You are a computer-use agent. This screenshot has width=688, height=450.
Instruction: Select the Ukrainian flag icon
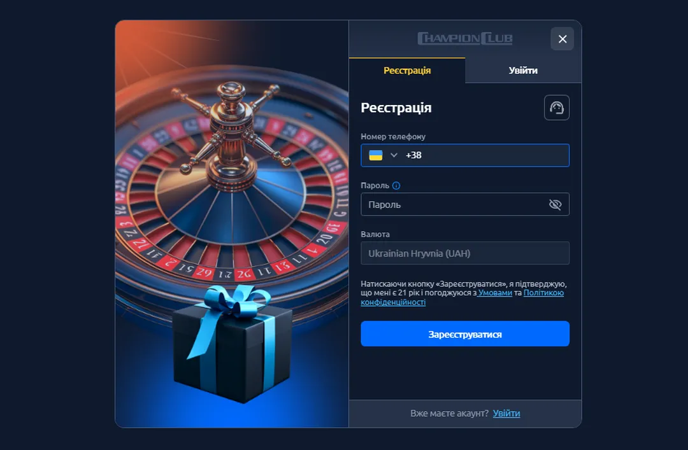point(376,155)
